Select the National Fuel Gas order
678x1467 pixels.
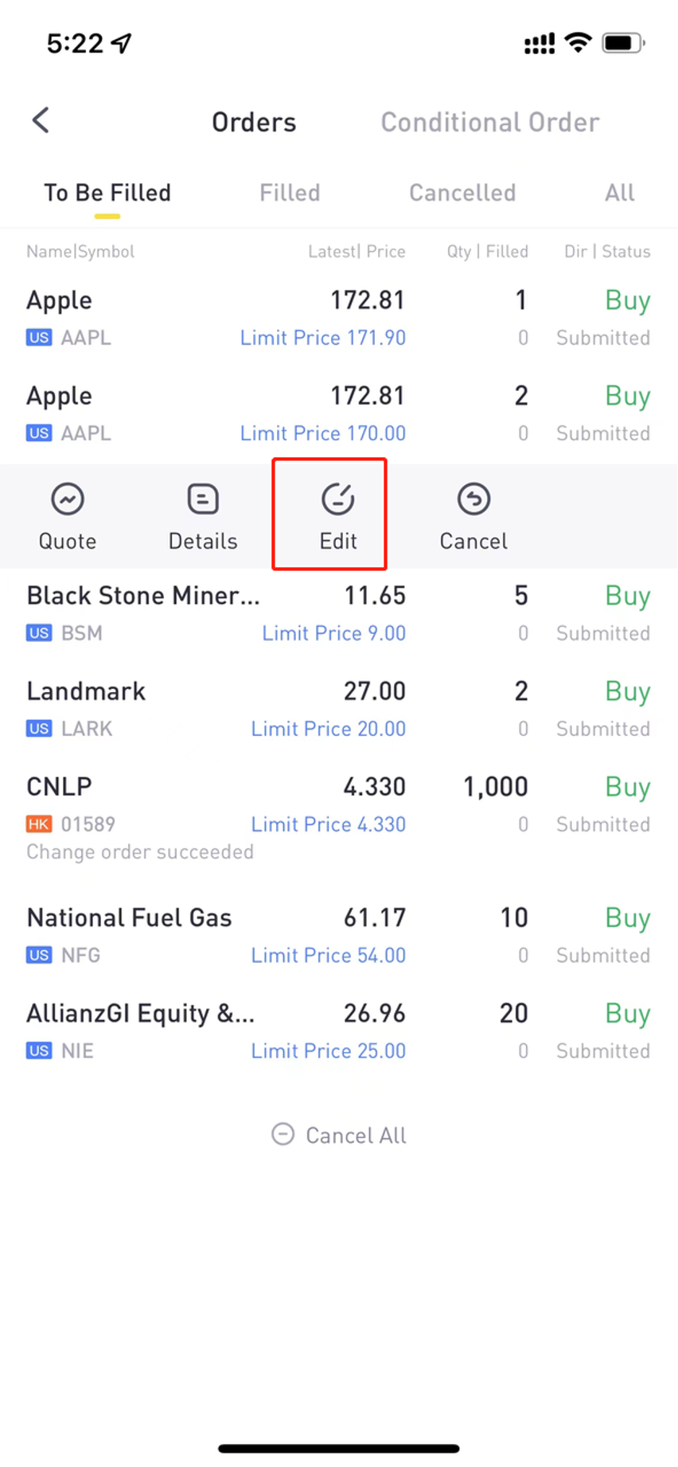tap(338, 936)
